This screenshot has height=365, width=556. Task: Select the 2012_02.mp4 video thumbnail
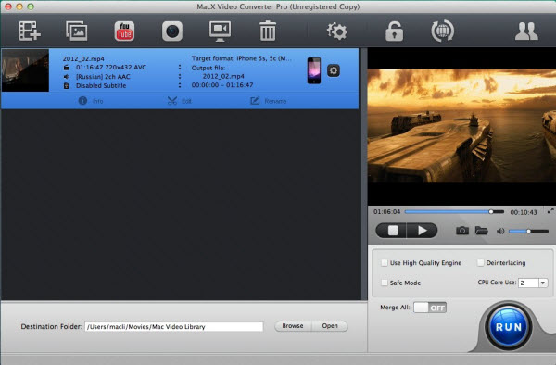coord(25,70)
